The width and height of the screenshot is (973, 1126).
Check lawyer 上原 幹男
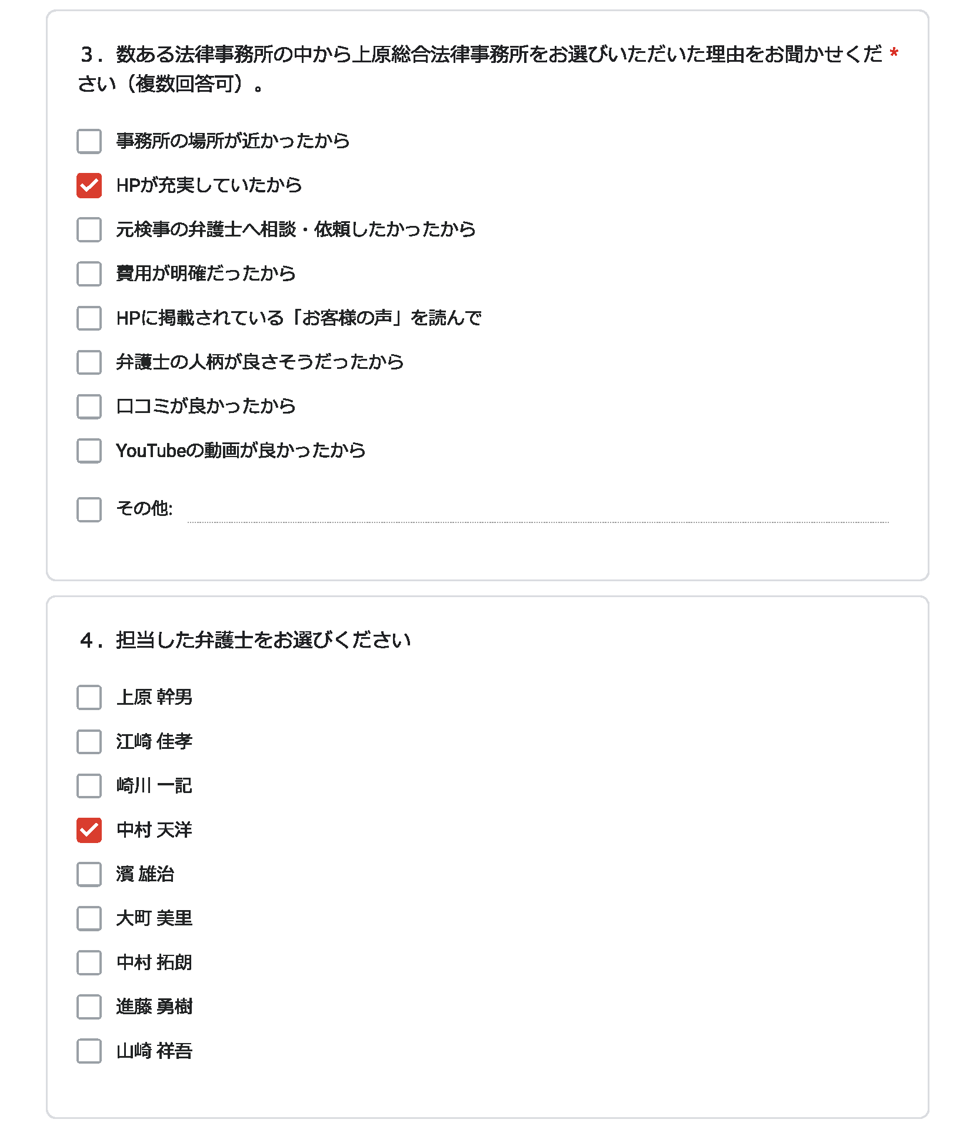click(89, 697)
